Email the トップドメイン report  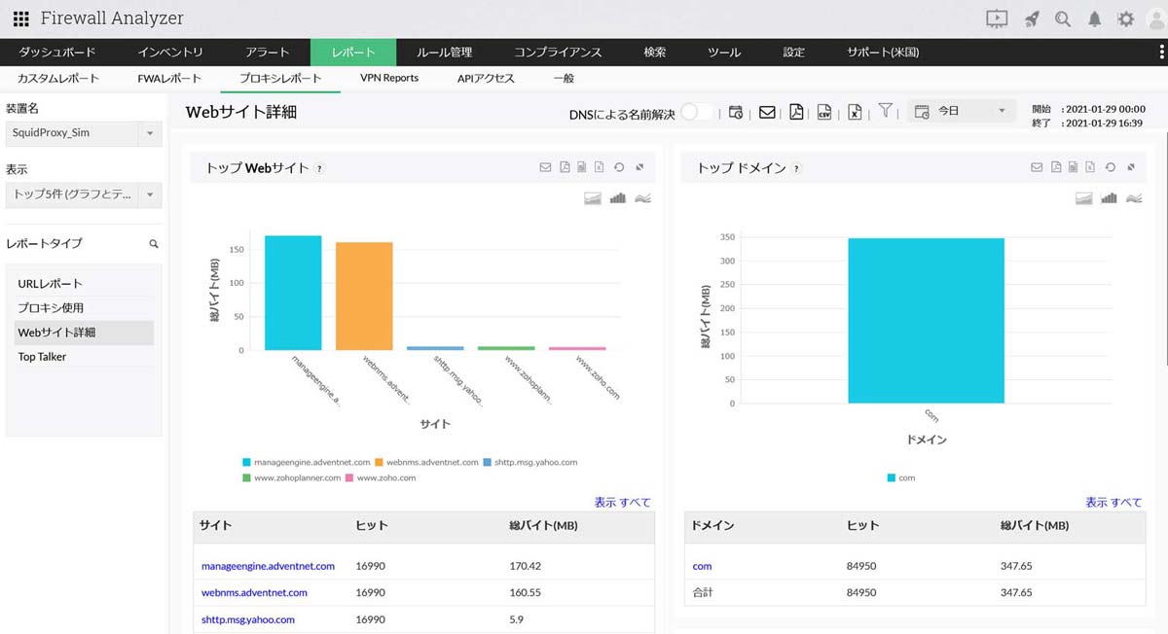[1036, 167]
